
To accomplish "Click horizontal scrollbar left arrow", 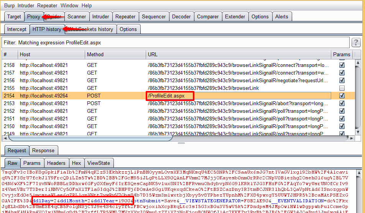I will [5, 138].
